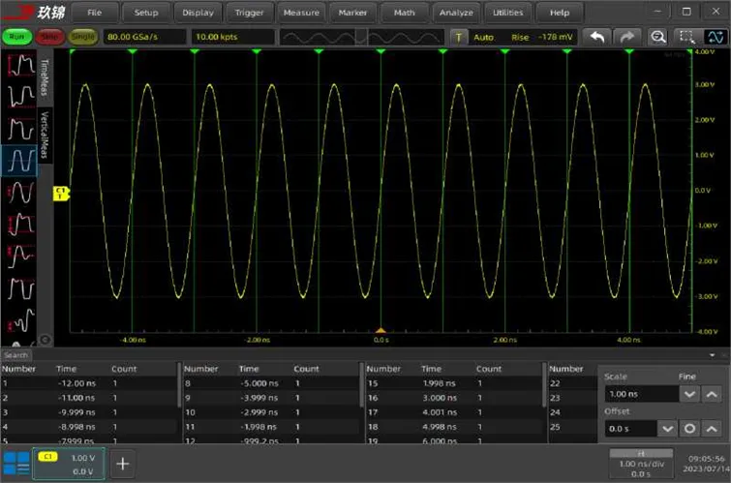Add a channel with the plus button
The height and width of the screenshot is (483, 731).
coord(123,463)
